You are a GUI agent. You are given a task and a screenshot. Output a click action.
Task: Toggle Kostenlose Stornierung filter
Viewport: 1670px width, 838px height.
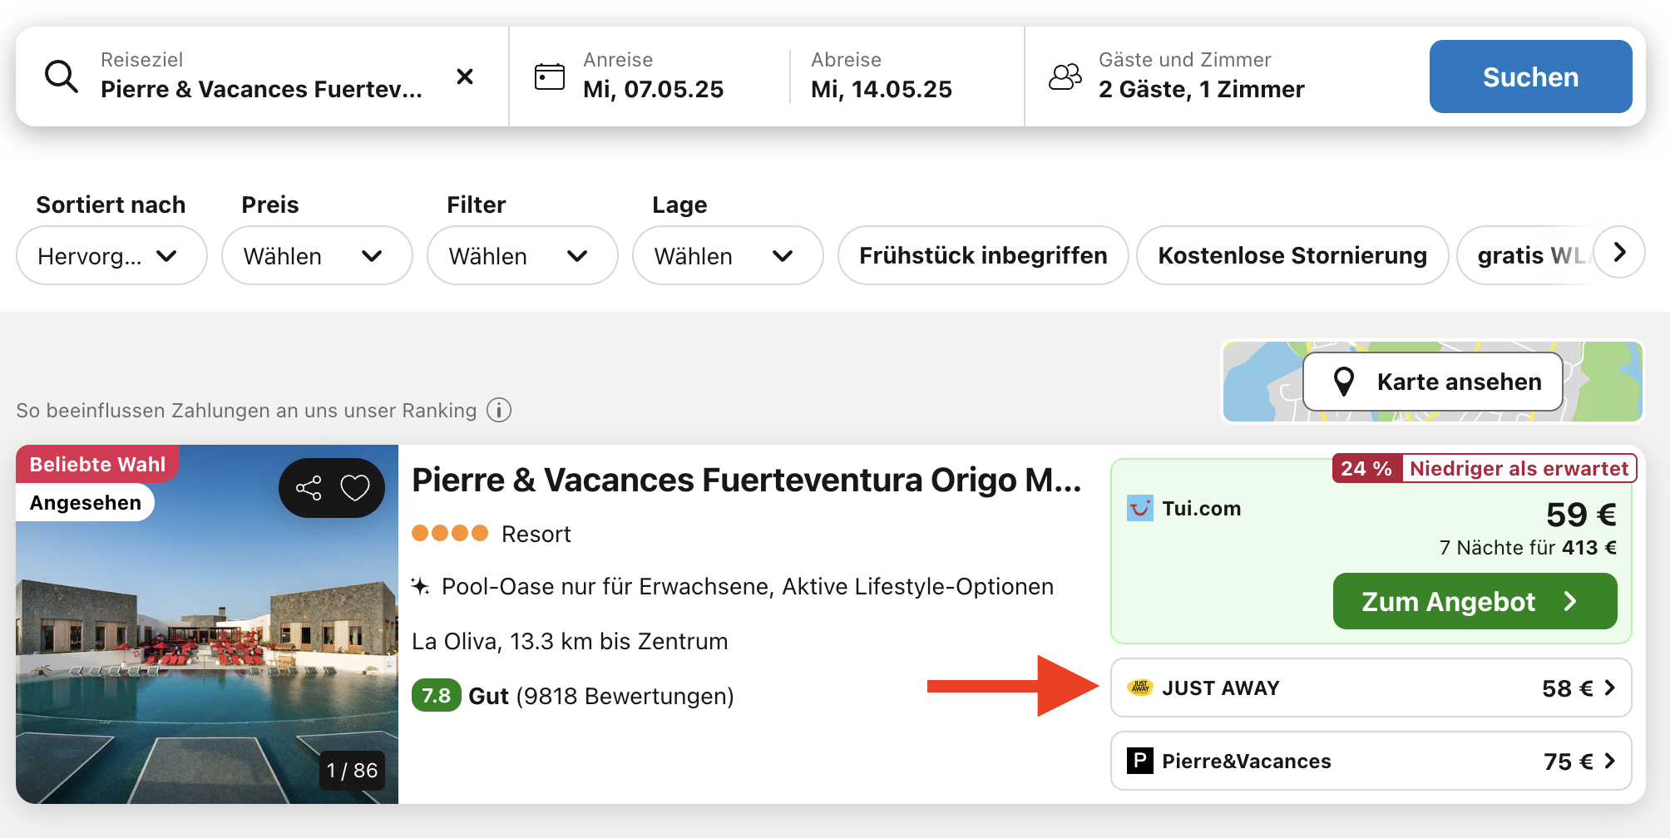click(x=1292, y=255)
